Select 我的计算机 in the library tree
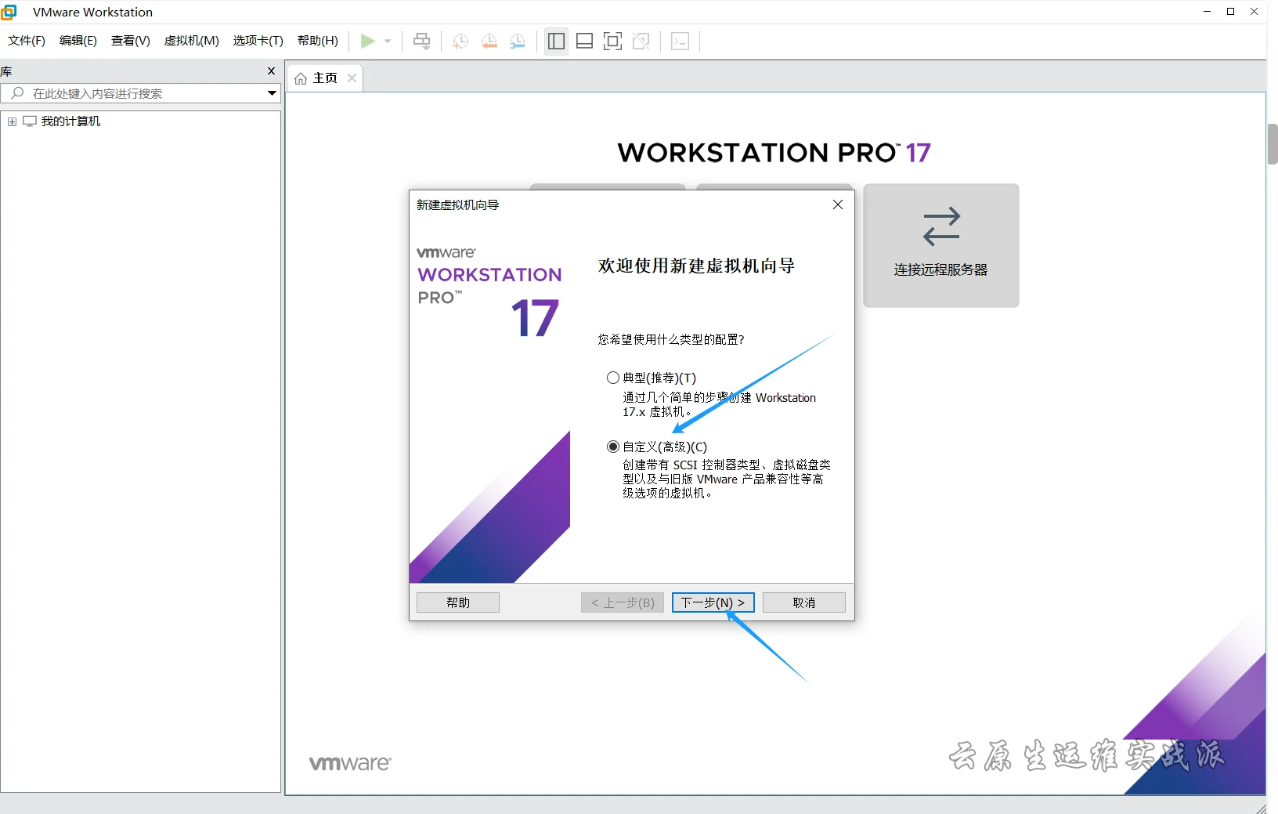 coord(70,121)
